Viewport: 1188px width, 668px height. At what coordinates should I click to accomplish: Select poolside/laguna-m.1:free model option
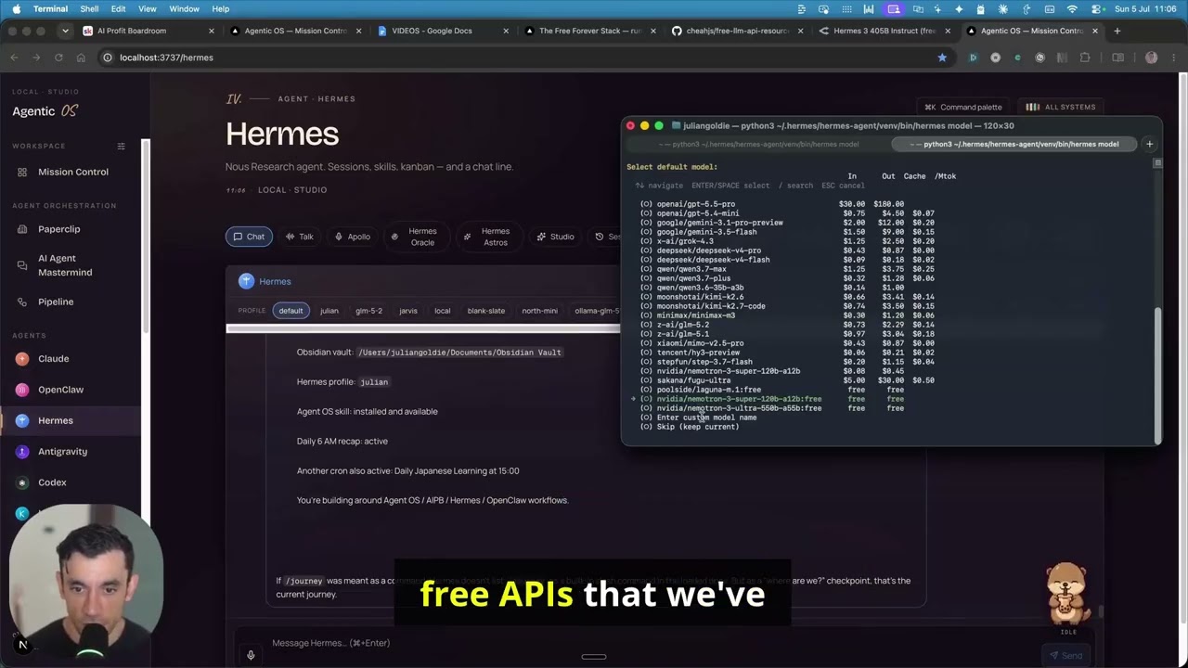click(x=701, y=390)
